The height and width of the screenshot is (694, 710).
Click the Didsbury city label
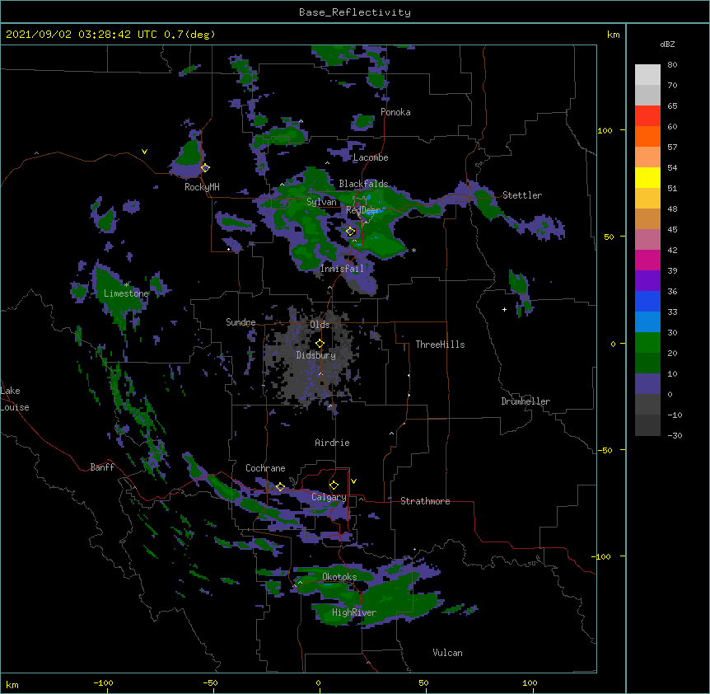coord(315,355)
